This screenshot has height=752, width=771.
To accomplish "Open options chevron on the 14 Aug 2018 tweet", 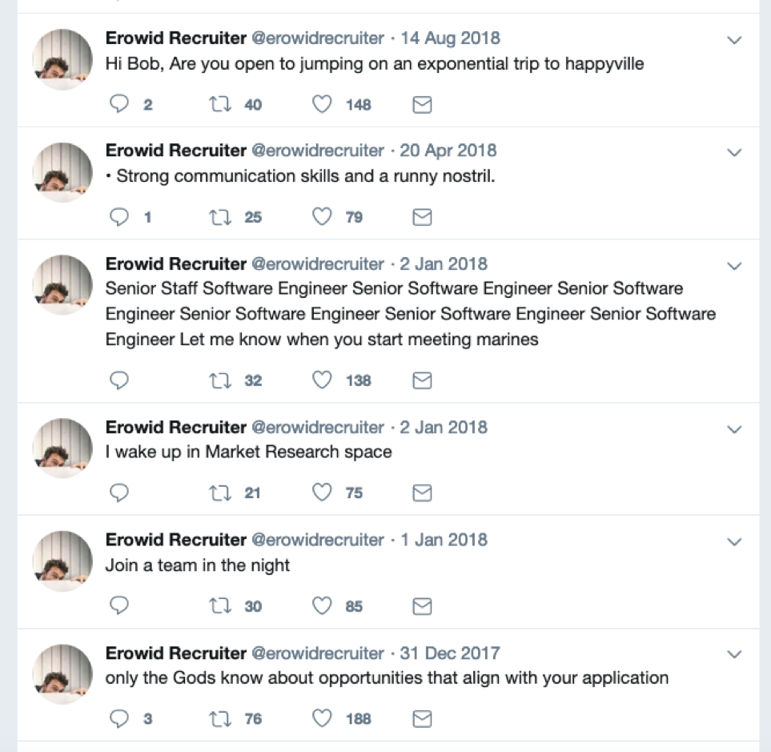I will pyautogui.click(x=734, y=40).
